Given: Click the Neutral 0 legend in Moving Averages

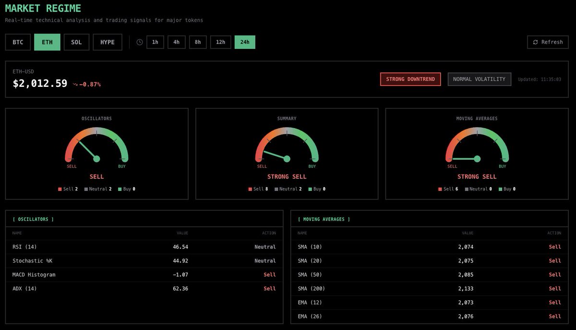Looking at the screenshot, I should pos(479,189).
